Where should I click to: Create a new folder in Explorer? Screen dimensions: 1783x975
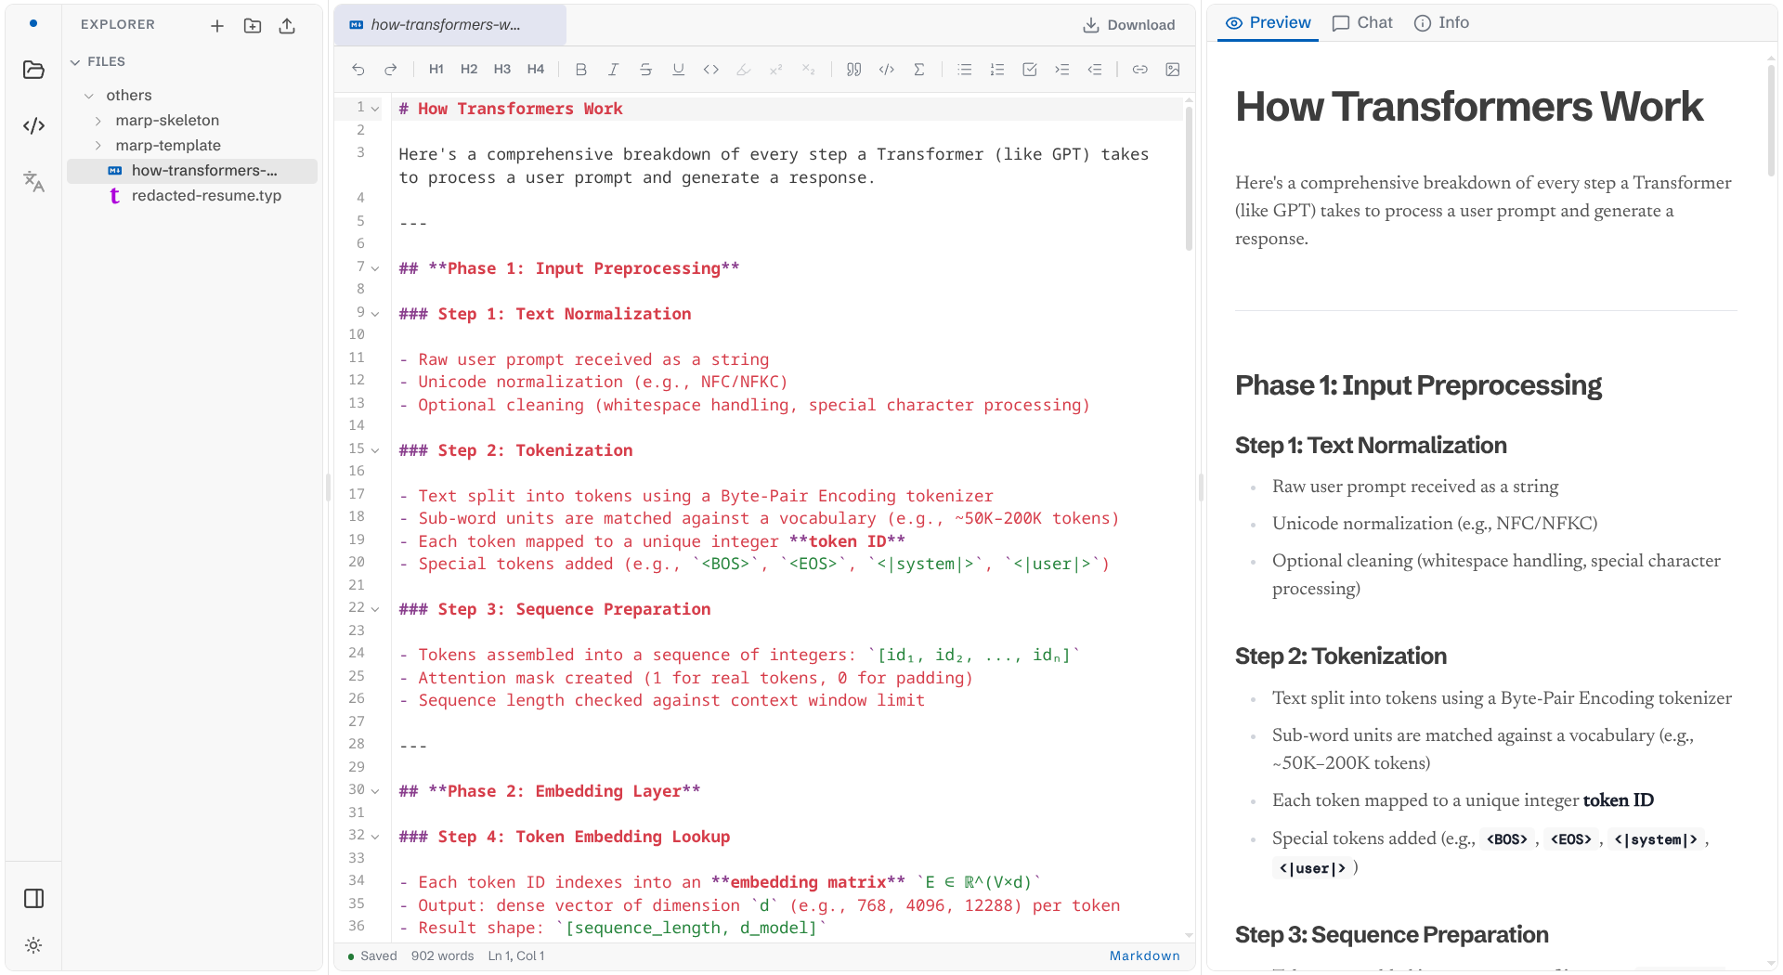253,26
